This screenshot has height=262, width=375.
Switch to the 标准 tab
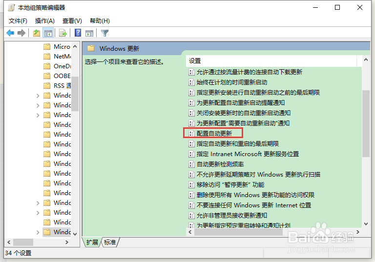click(110, 242)
